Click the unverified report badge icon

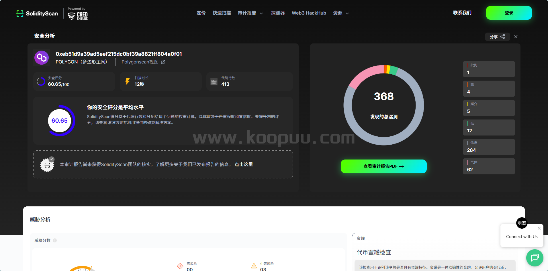[47, 165]
